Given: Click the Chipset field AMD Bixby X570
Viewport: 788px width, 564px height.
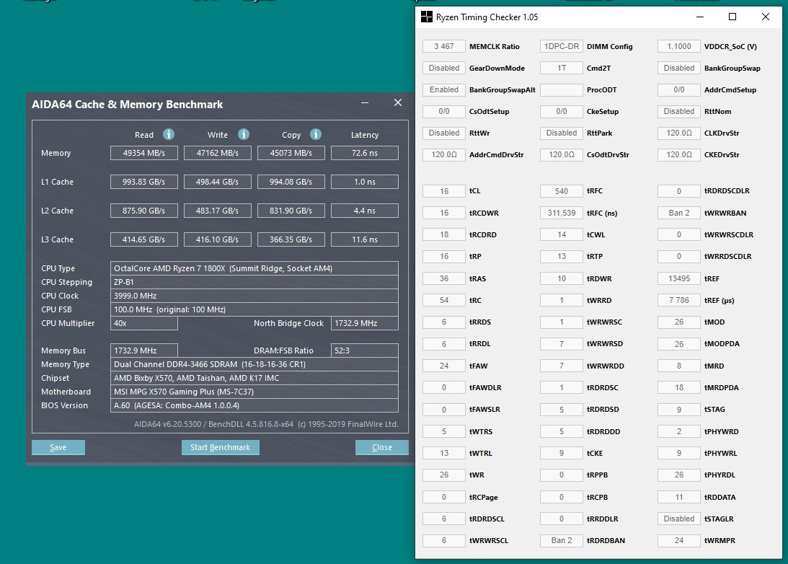Looking at the screenshot, I should tap(254, 378).
